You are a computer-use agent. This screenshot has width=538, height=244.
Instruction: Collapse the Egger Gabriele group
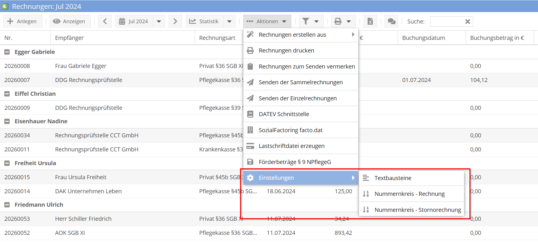coord(7,52)
